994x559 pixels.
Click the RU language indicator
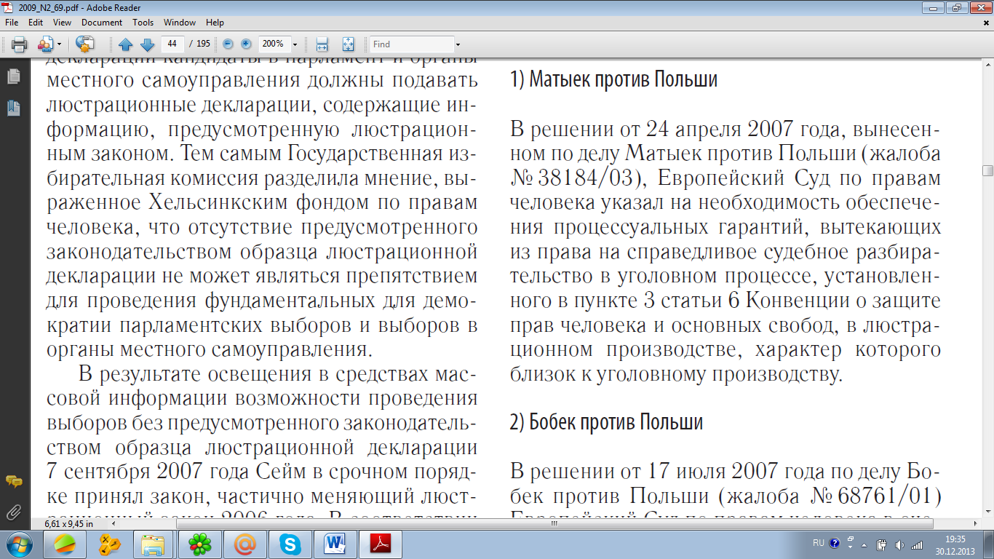point(819,543)
